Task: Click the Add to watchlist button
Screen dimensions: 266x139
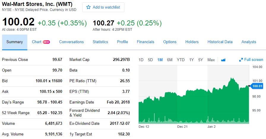Action: point(103,7)
